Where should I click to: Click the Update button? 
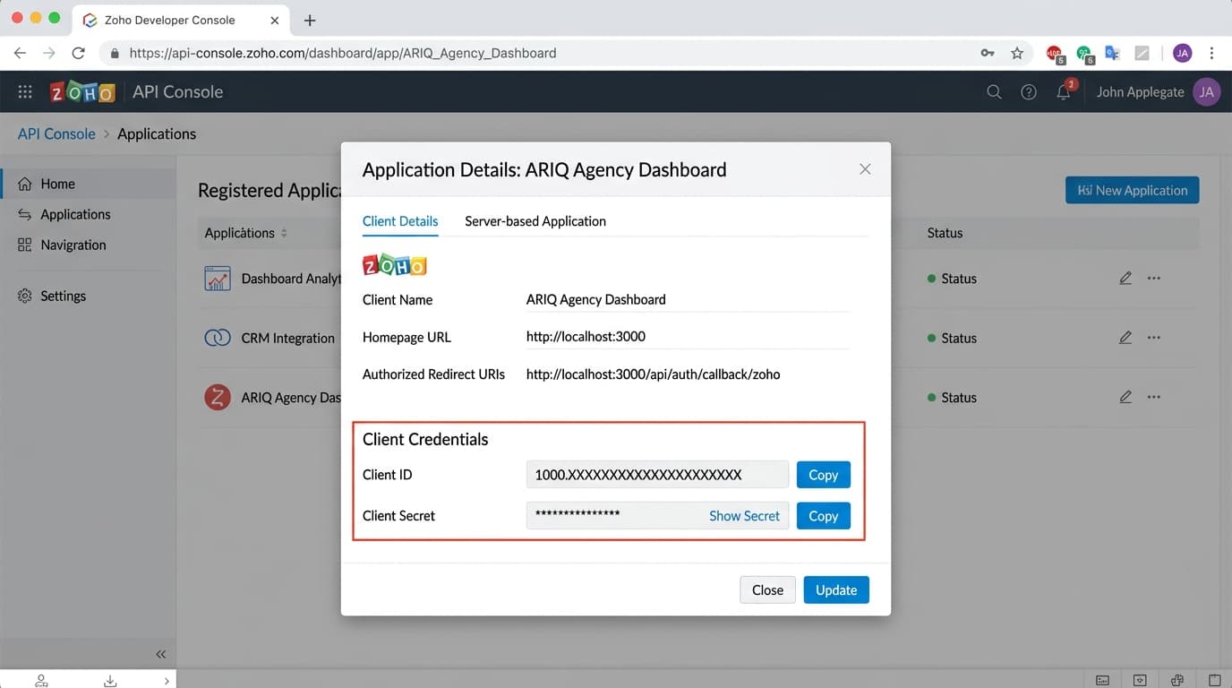[836, 589]
